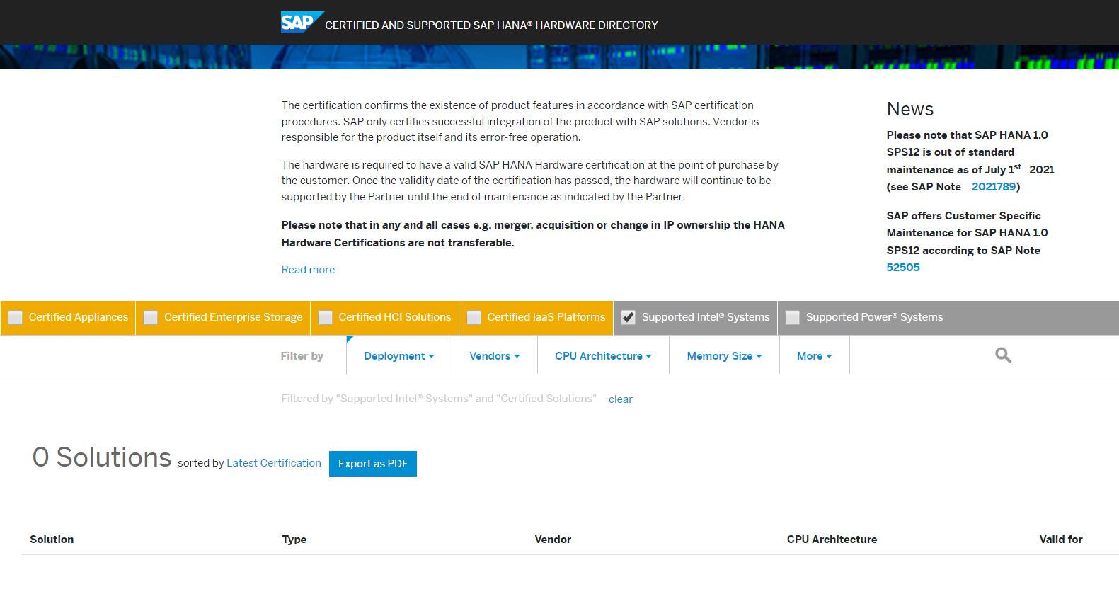
Task: Click the Read more link
Action: (x=308, y=270)
